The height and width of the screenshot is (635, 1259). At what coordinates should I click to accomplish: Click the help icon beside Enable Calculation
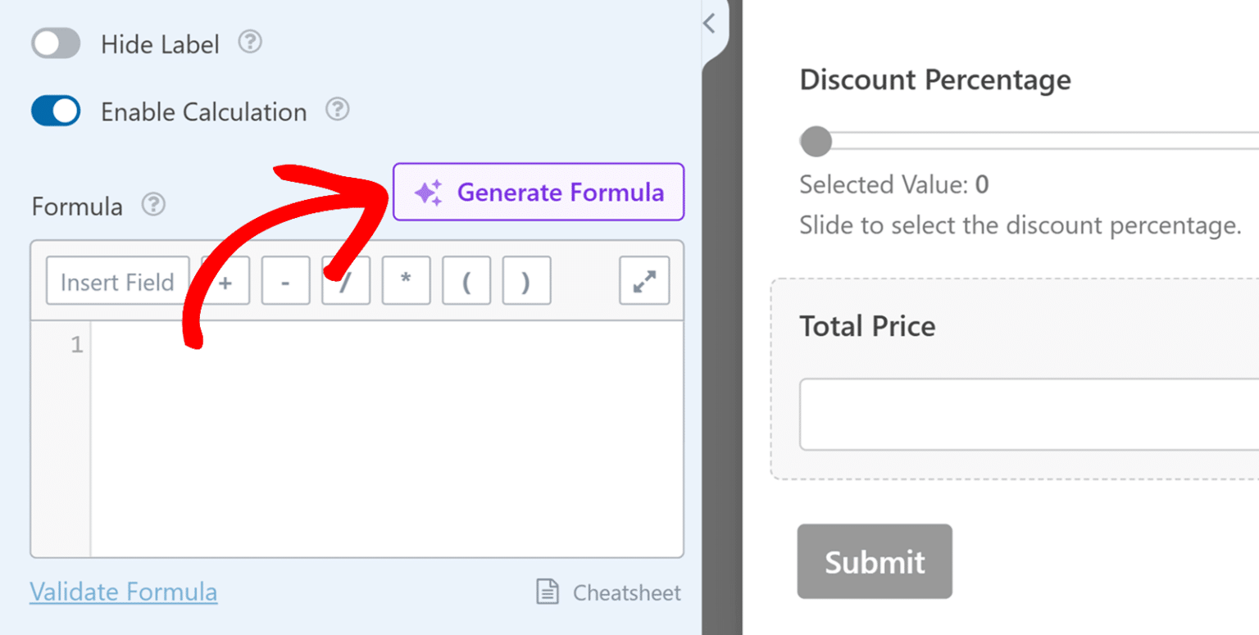[339, 110]
